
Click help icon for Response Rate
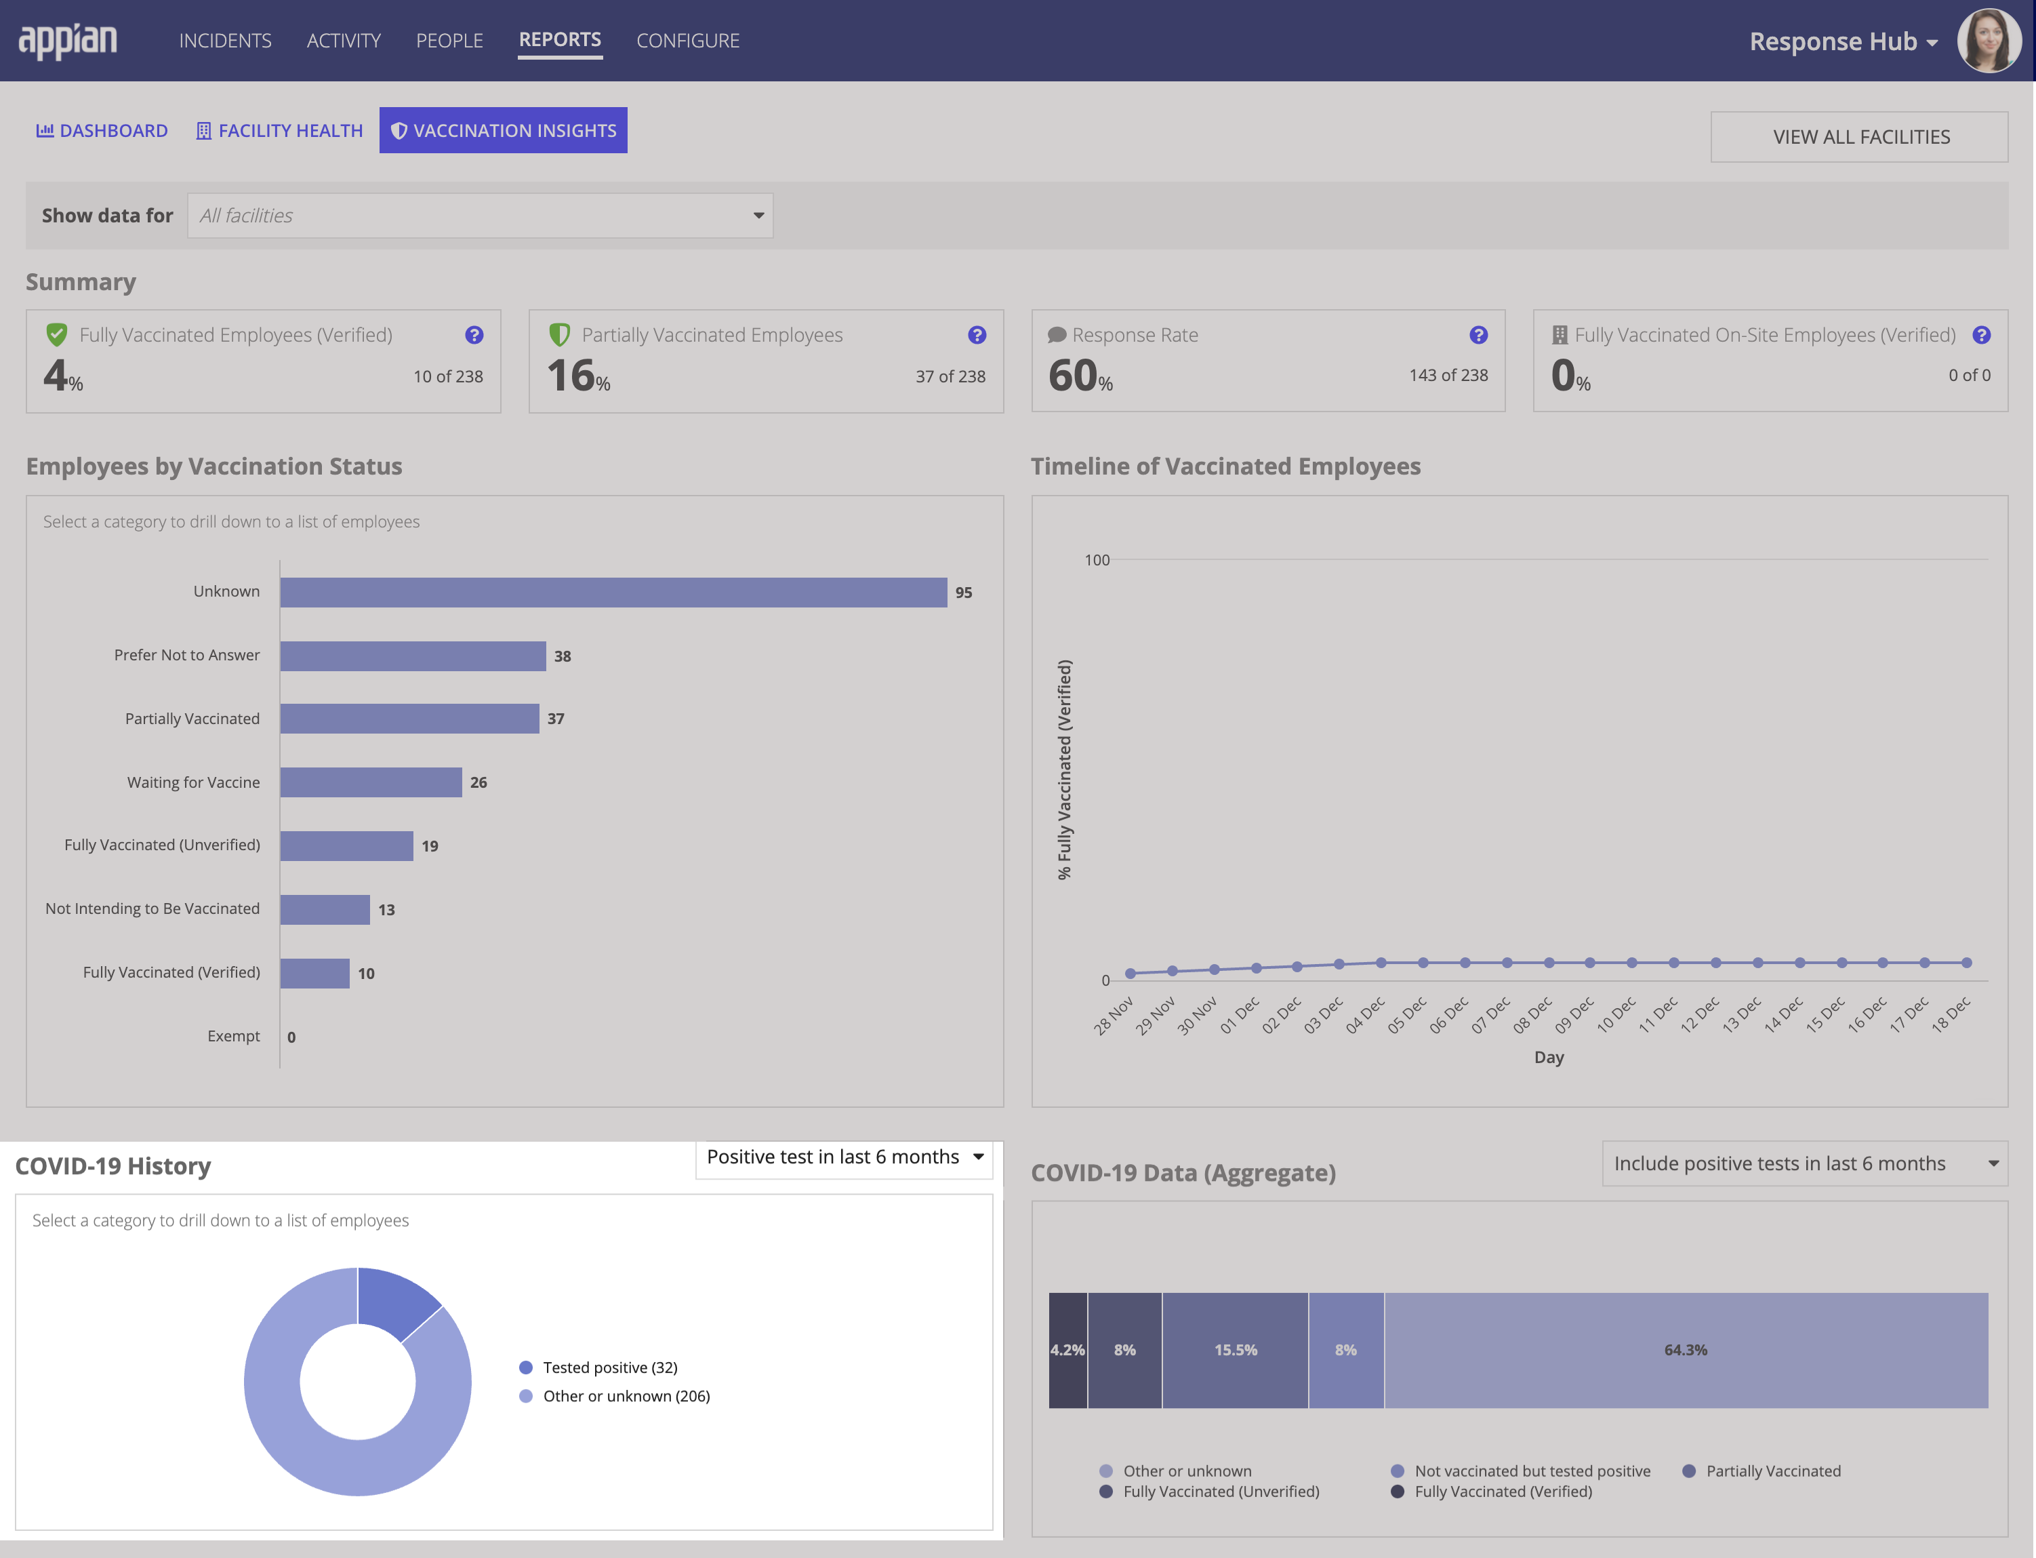pos(1479,336)
